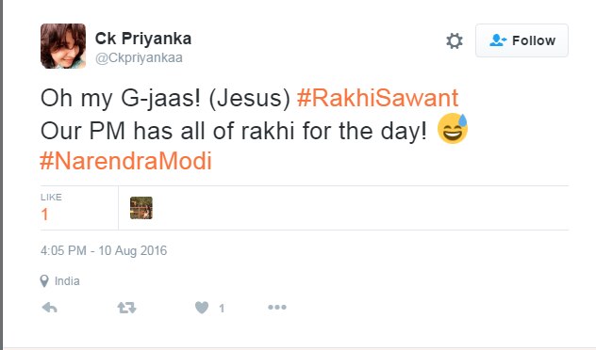Screen dimensions: 596x350
Task: Open the gear settings menu on tweet
Action: (455, 40)
